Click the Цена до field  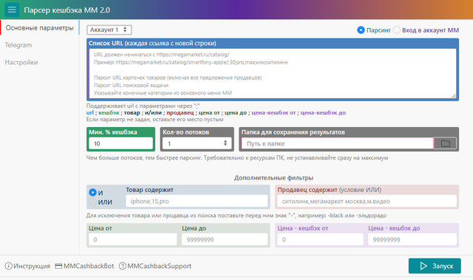[225, 239]
